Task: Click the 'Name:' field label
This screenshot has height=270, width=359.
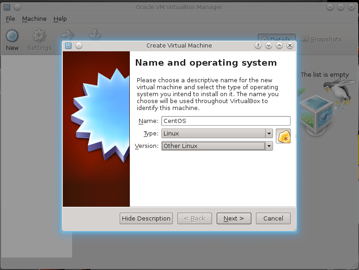Action: click(x=148, y=121)
